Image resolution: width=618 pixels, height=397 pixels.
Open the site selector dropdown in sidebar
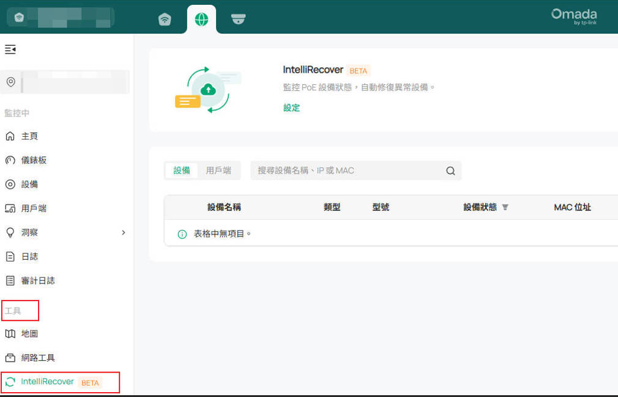coord(75,82)
